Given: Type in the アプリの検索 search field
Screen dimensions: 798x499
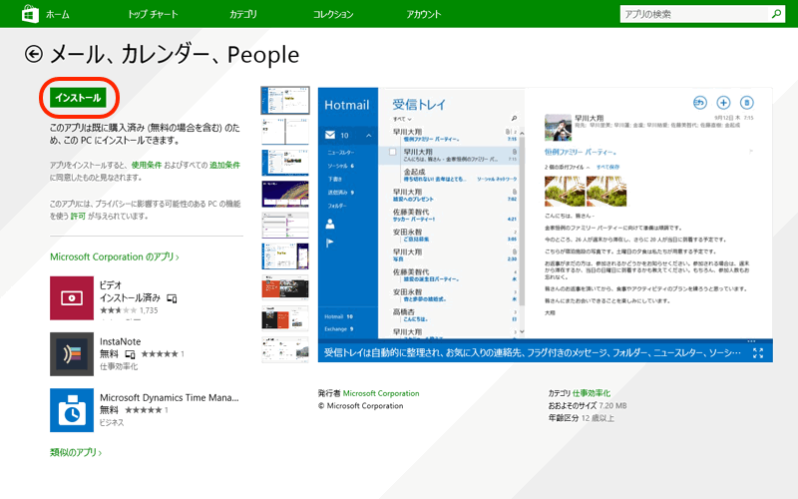Looking at the screenshot, I should pos(691,14).
